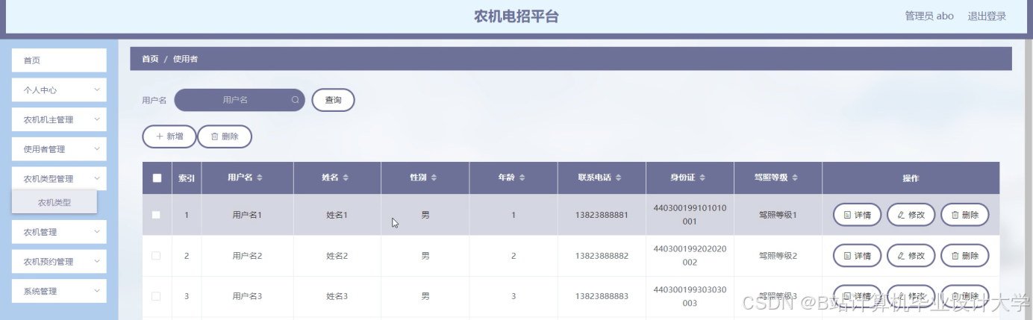Check the row checkbox for 用户名2
This screenshot has width=1033, height=320.
(x=156, y=256)
